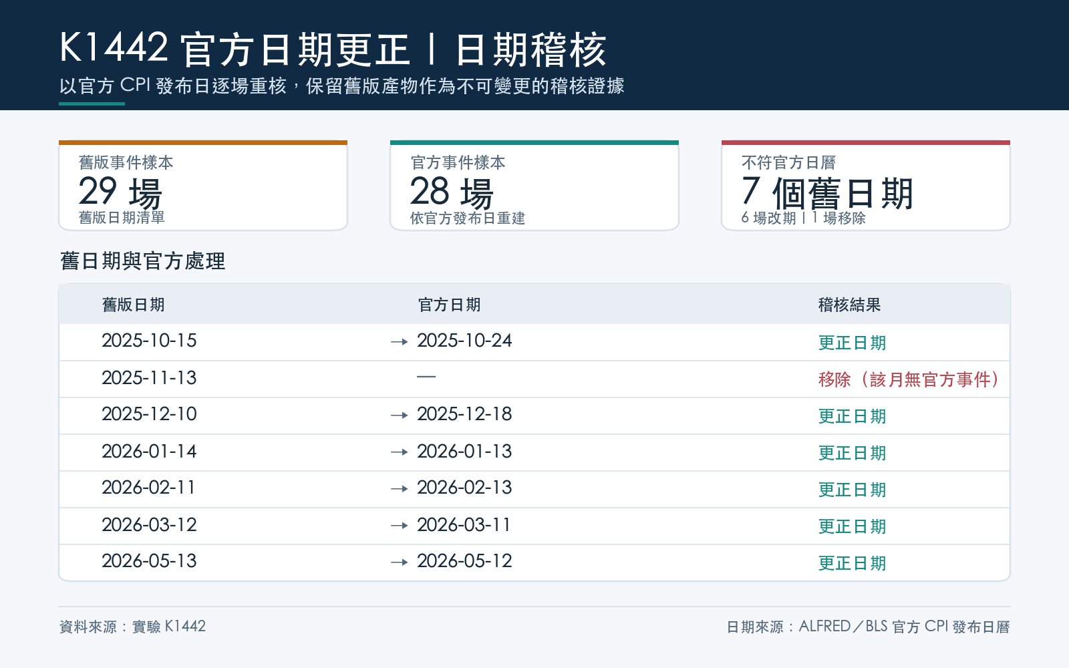
Task: Select old date 2025-12-10
Action: tap(149, 414)
